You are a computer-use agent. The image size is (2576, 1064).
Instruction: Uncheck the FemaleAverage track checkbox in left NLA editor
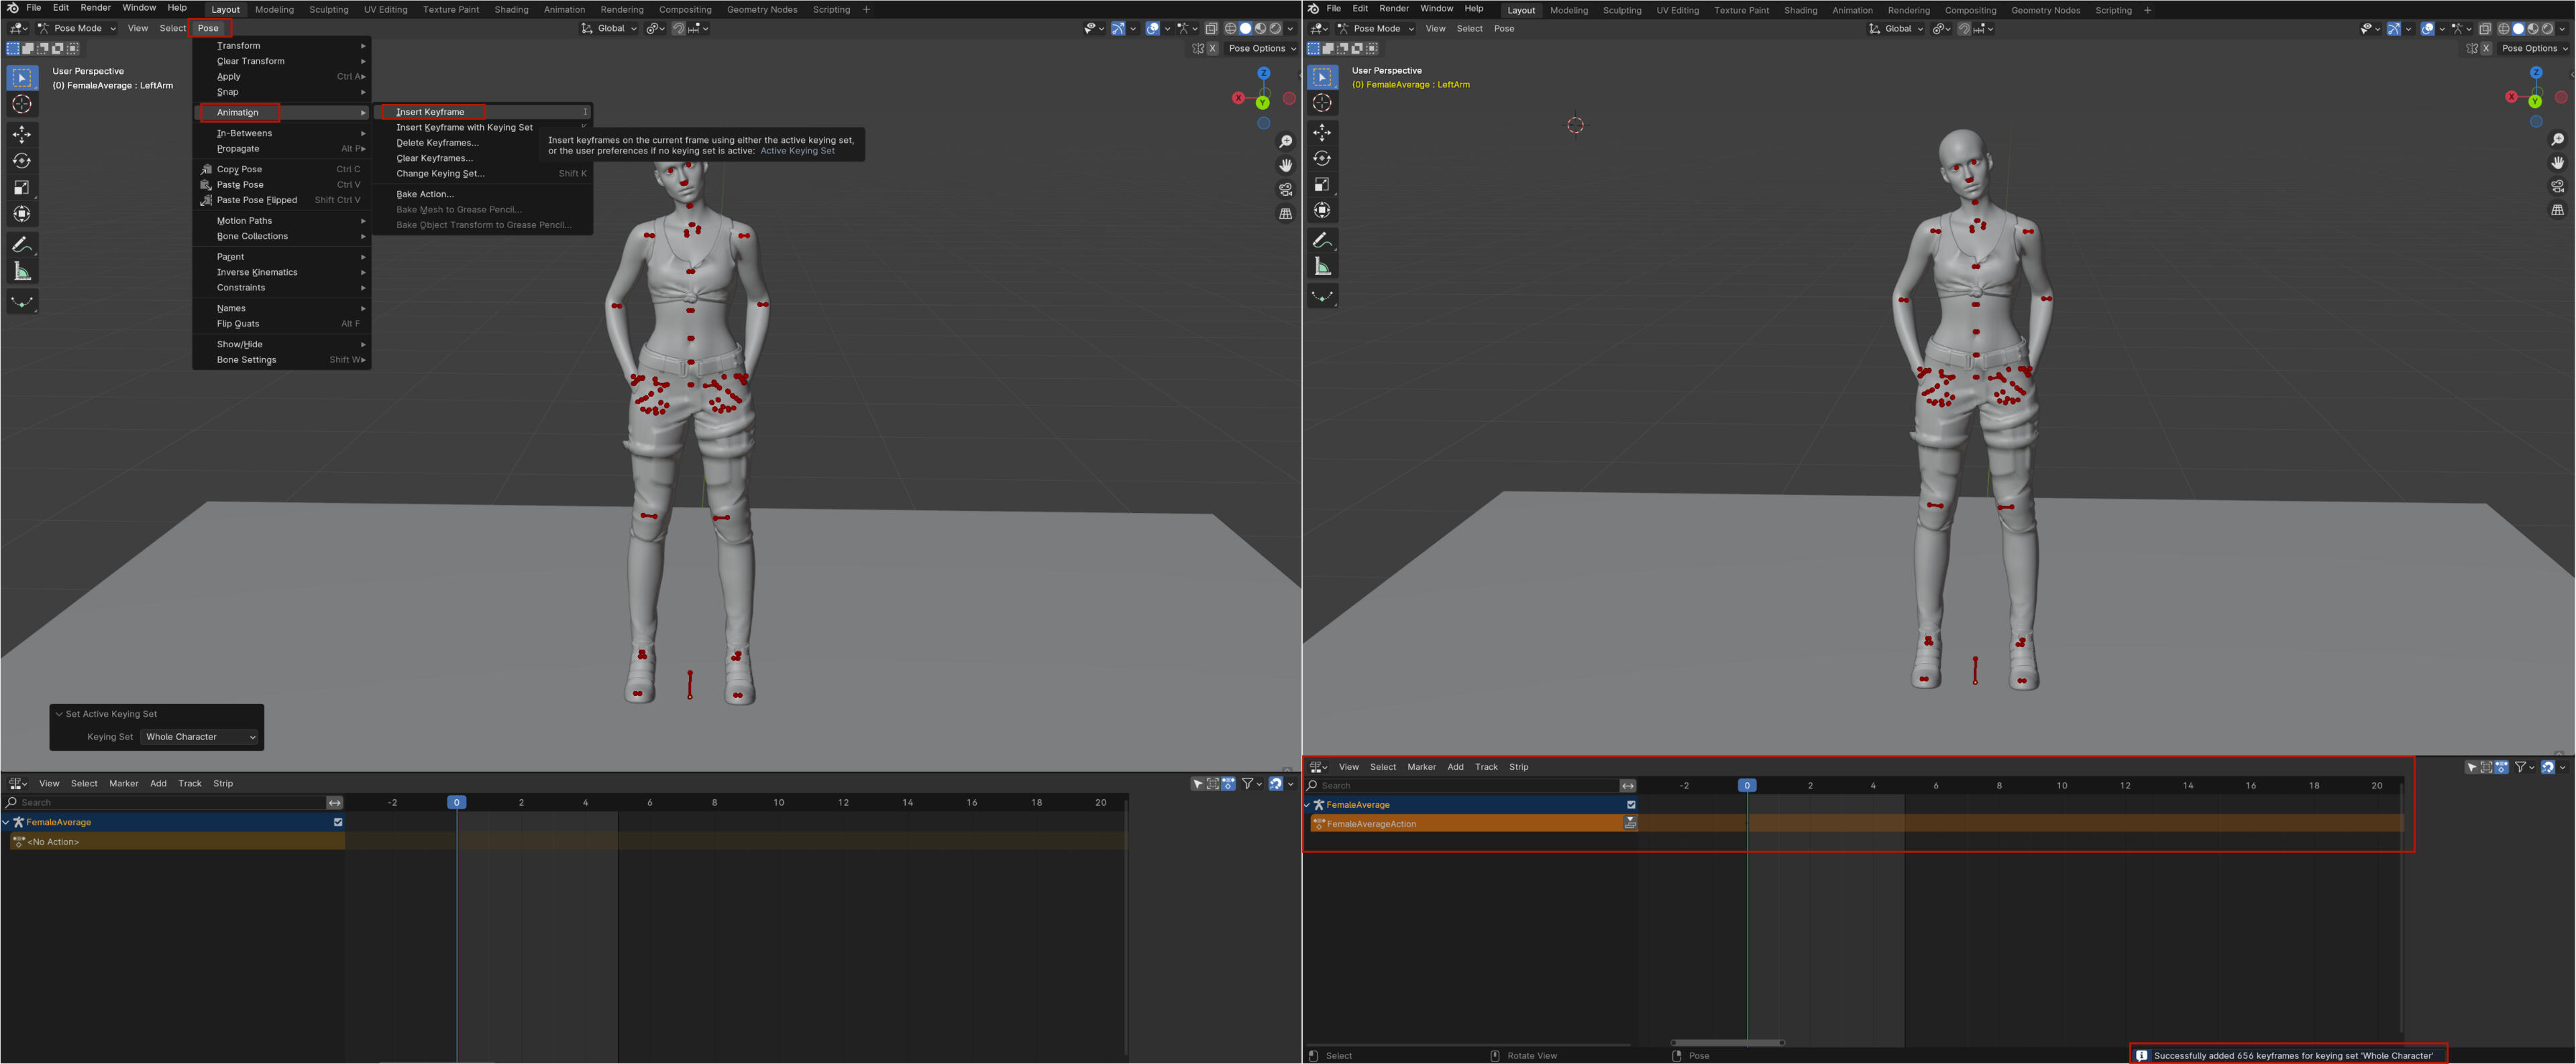[338, 822]
